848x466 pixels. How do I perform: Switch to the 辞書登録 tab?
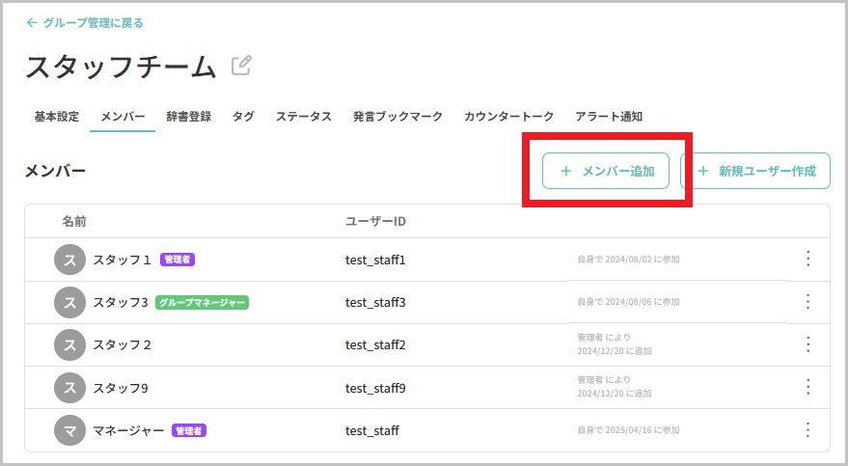tap(188, 117)
